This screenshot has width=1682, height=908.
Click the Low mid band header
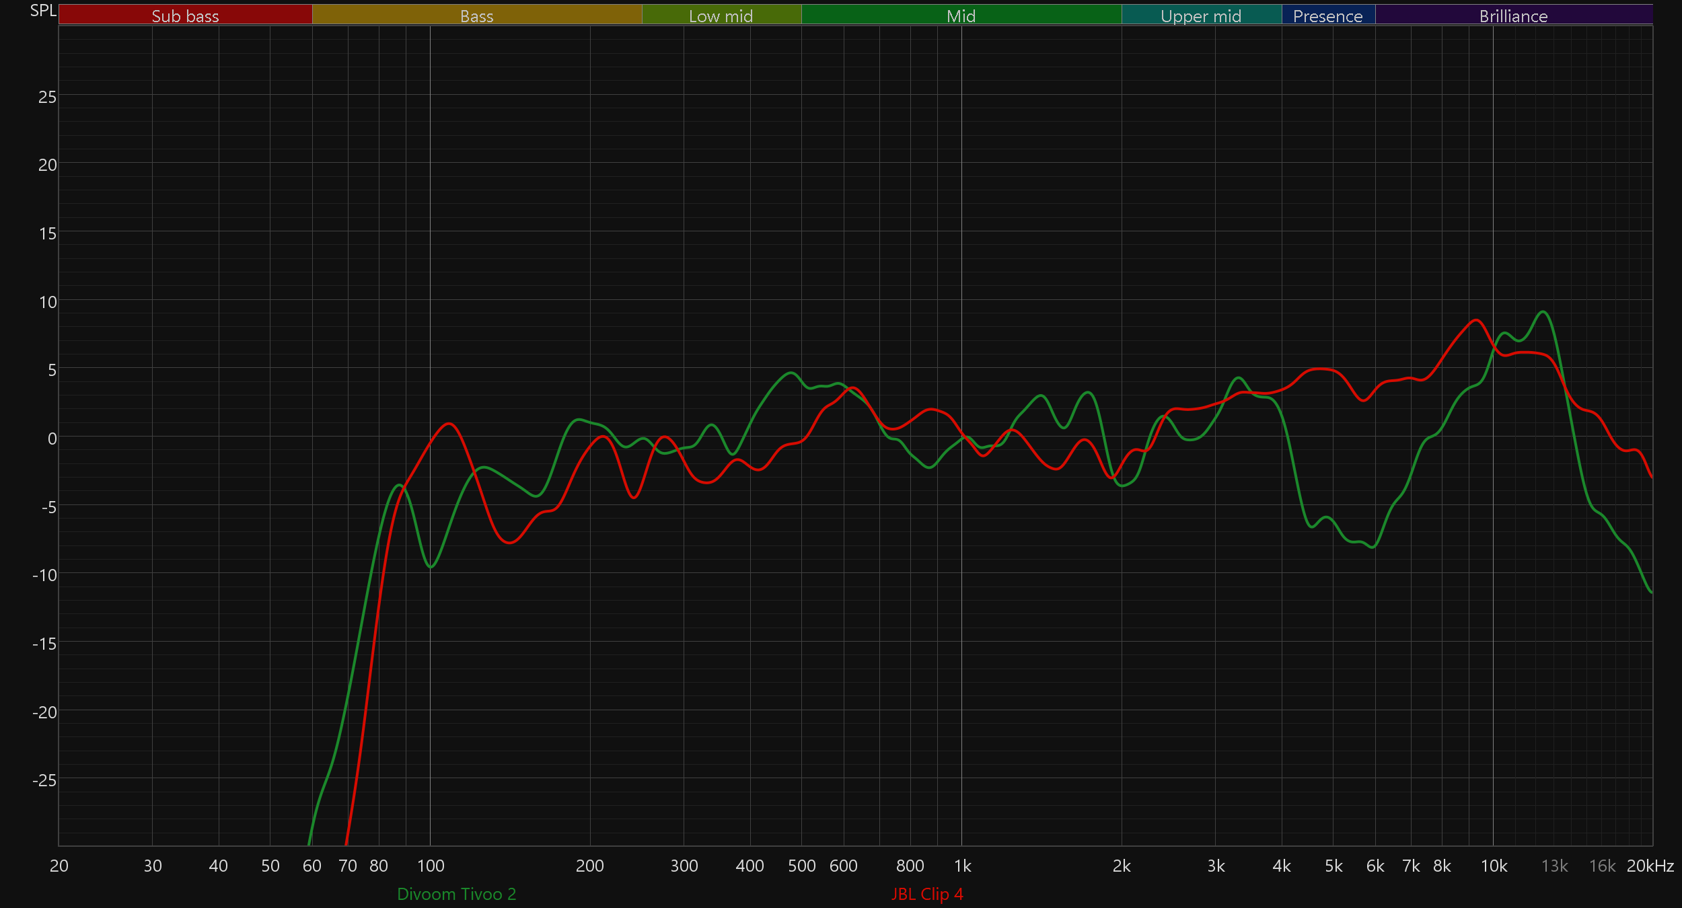(721, 15)
